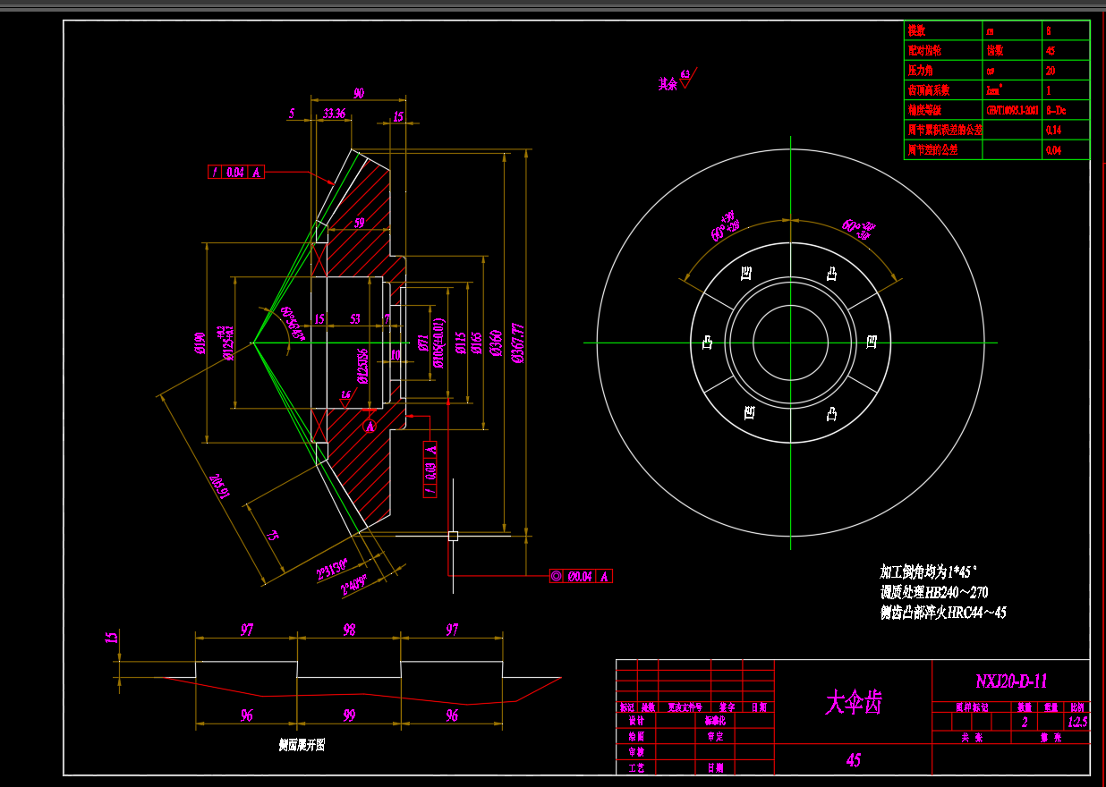Click the 75 face width dimension
This screenshot has height=787, width=1106.
coord(271,535)
